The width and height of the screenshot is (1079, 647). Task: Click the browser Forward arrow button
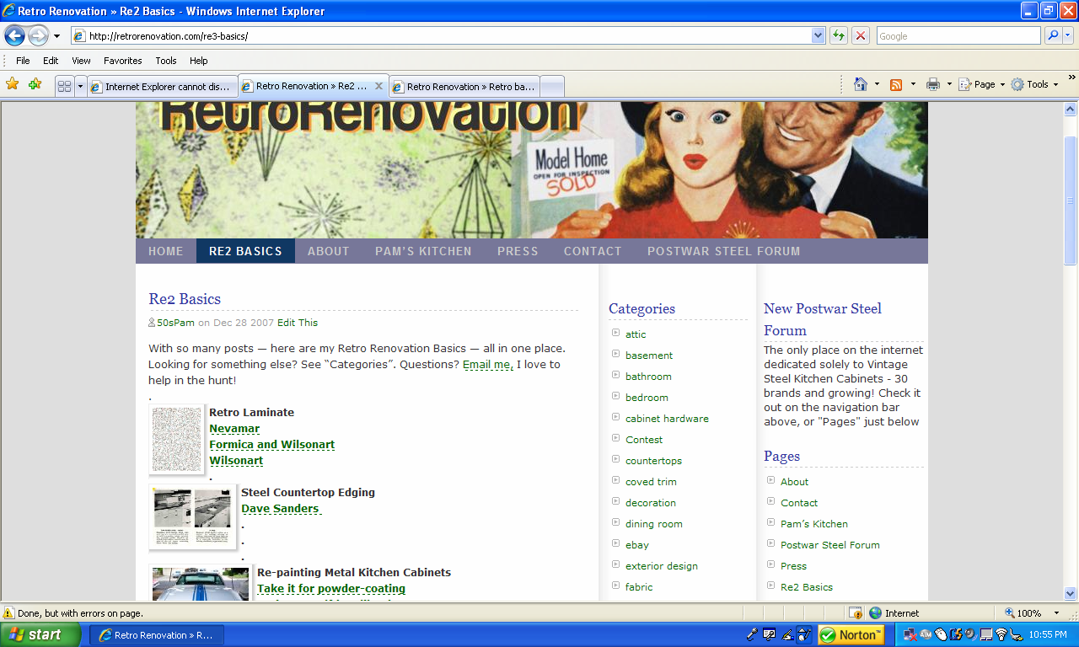pos(38,35)
